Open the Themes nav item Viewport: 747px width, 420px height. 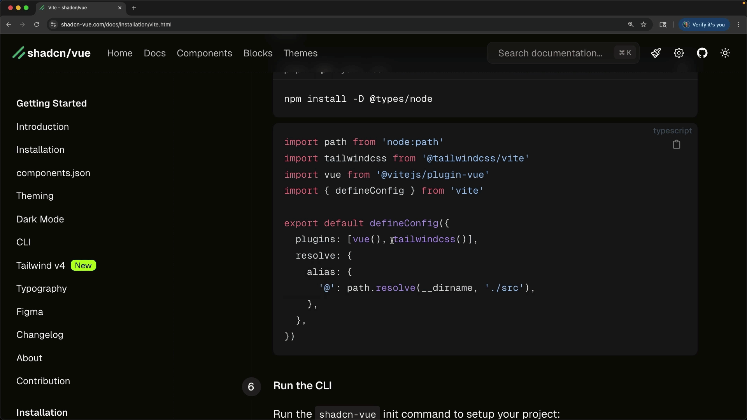pyautogui.click(x=300, y=53)
